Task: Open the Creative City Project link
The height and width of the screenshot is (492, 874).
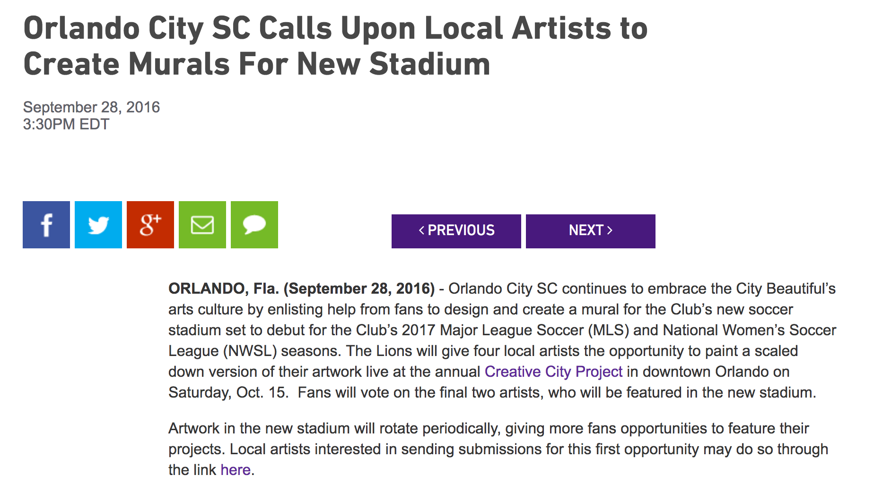Action: pyautogui.click(x=553, y=372)
